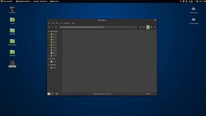Select the Computer desktop icon
The height and width of the screenshot is (116, 206).
[12, 10]
